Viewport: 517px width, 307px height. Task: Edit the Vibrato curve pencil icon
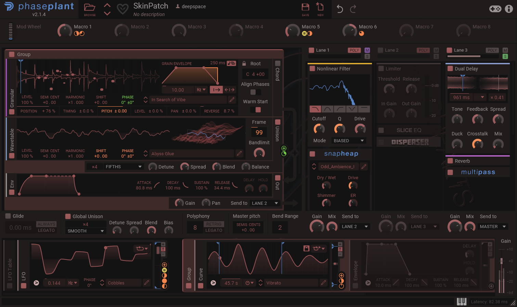point(323,283)
